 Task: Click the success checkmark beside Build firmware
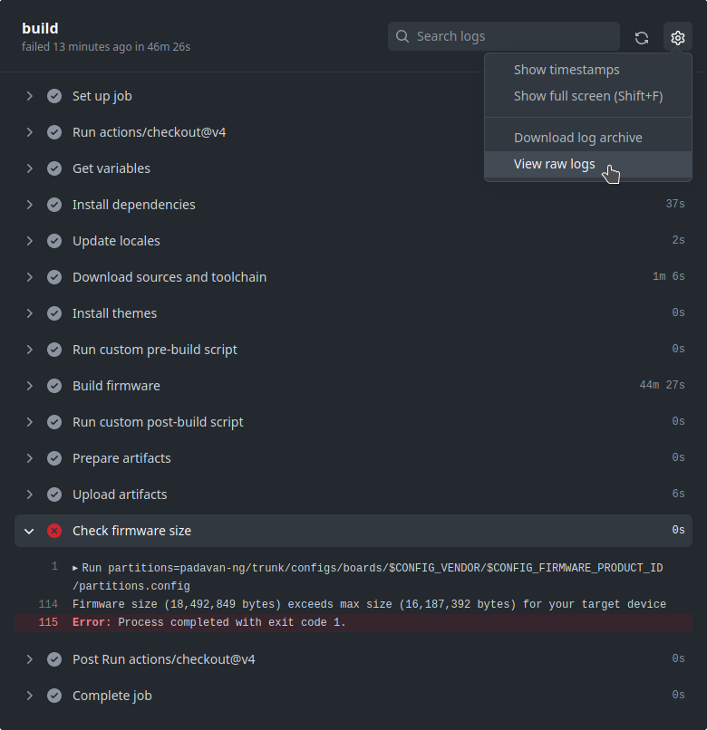pos(54,385)
